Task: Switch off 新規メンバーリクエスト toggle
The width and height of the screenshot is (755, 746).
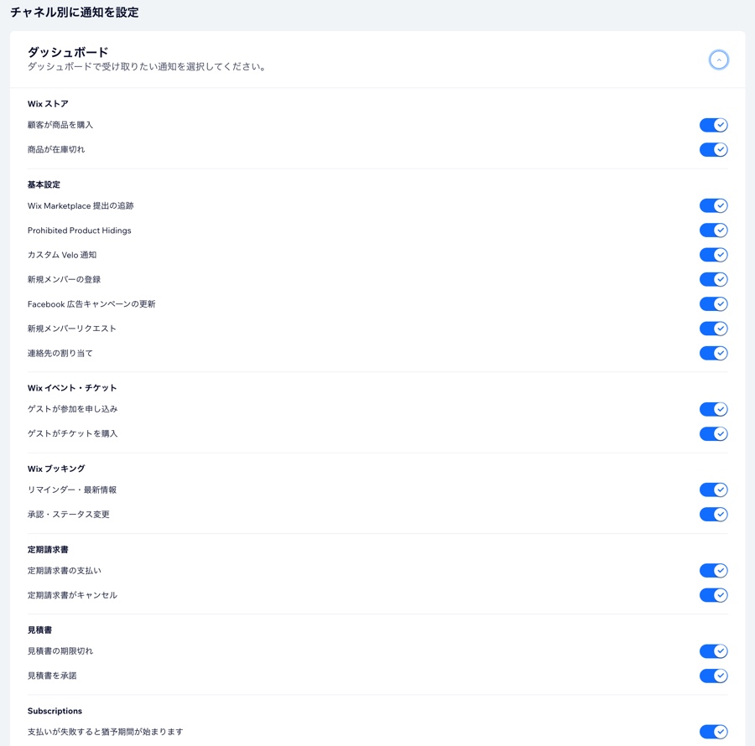Action: (x=714, y=329)
